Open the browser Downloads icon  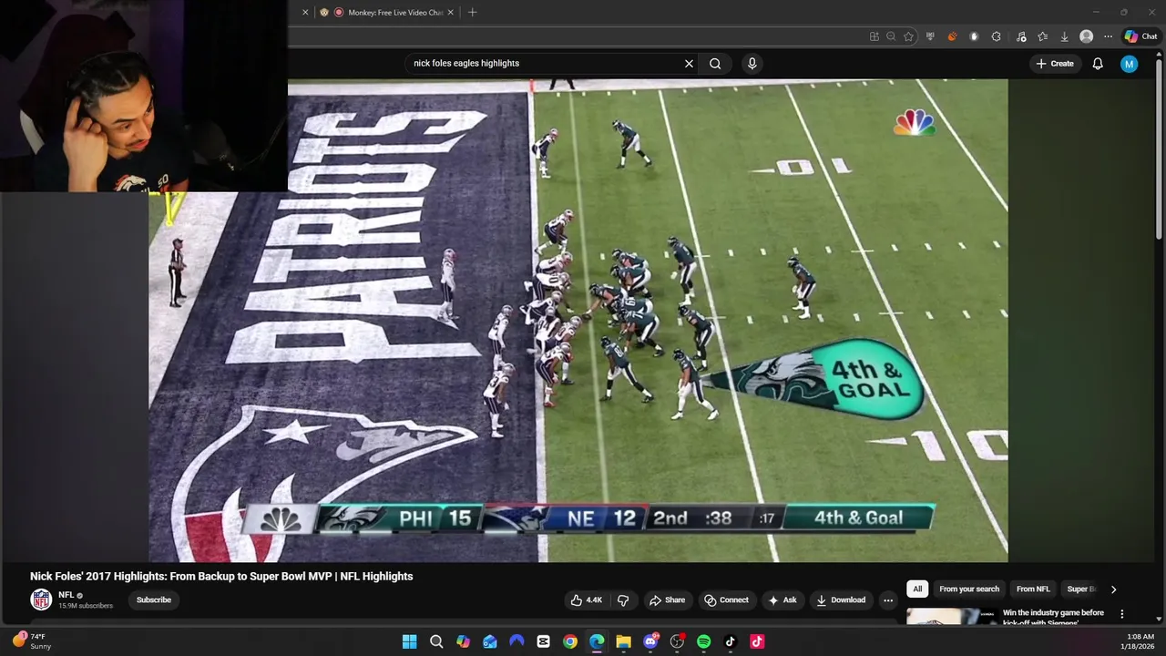[x=1064, y=36]
